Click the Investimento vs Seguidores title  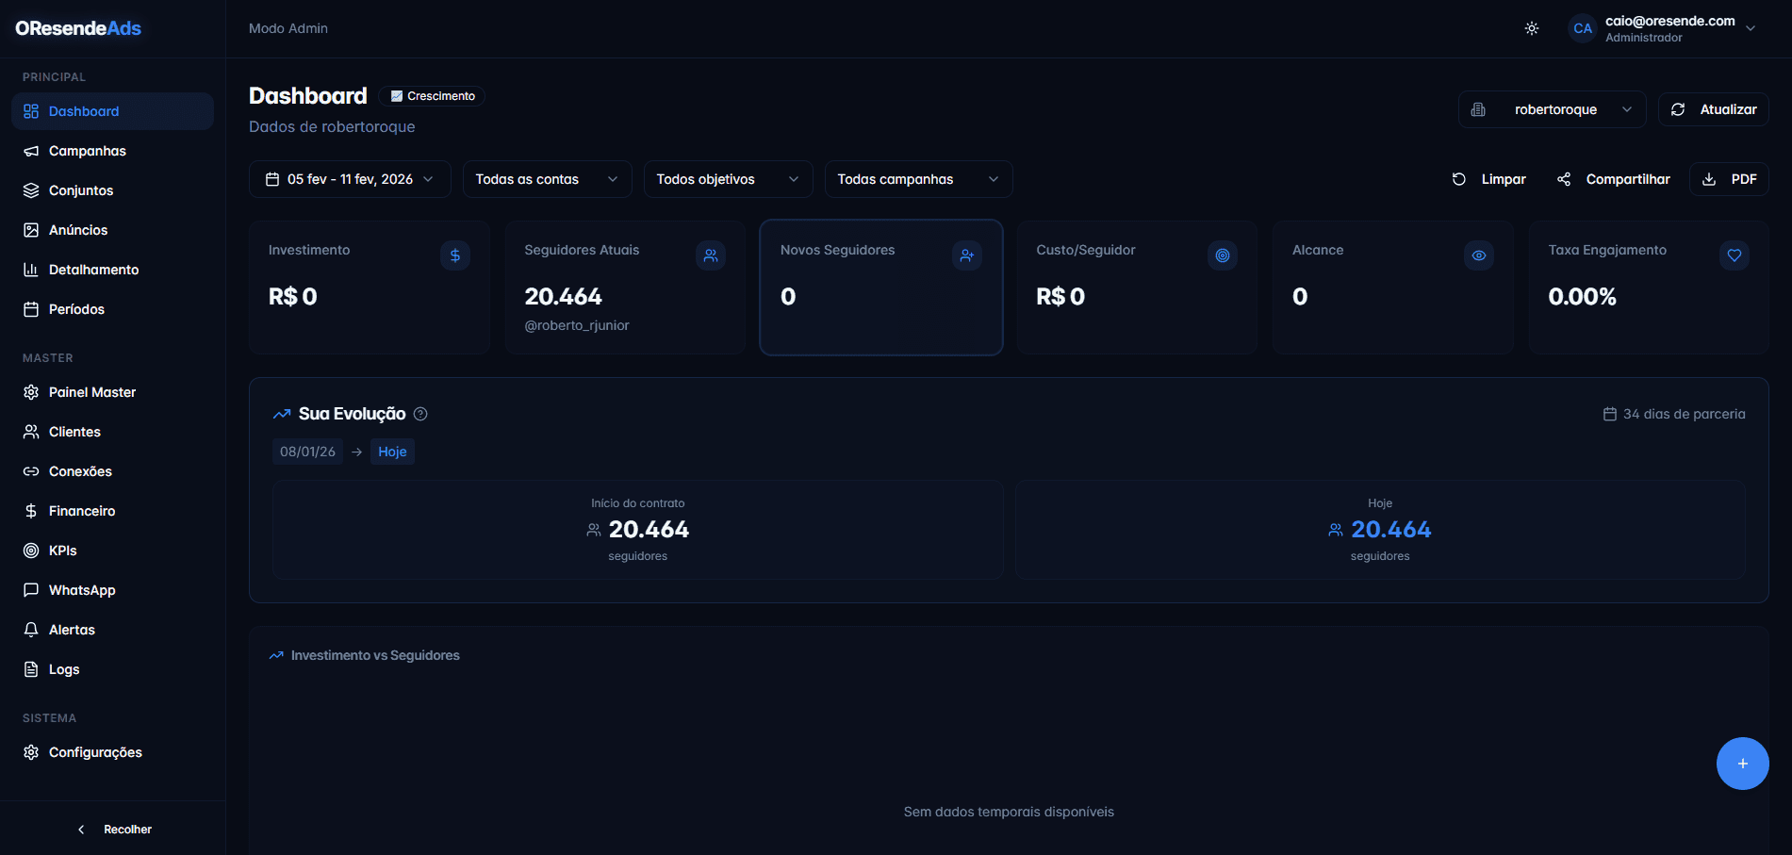375,655
